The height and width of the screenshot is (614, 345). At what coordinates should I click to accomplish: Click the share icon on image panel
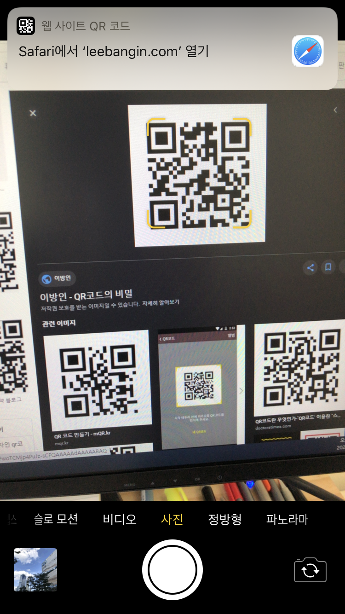coord(310,267)
